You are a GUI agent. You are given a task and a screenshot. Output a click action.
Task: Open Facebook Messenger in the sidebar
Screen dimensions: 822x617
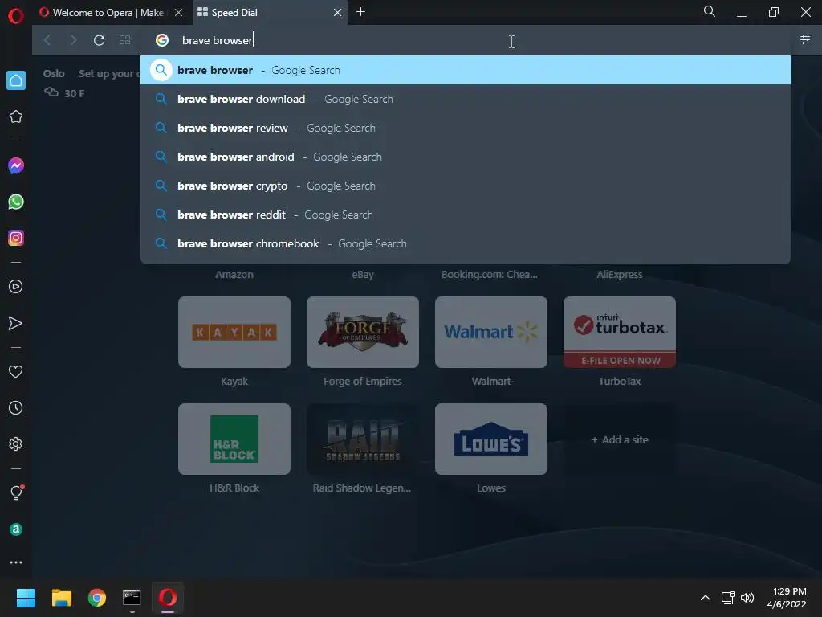(16, 165)
